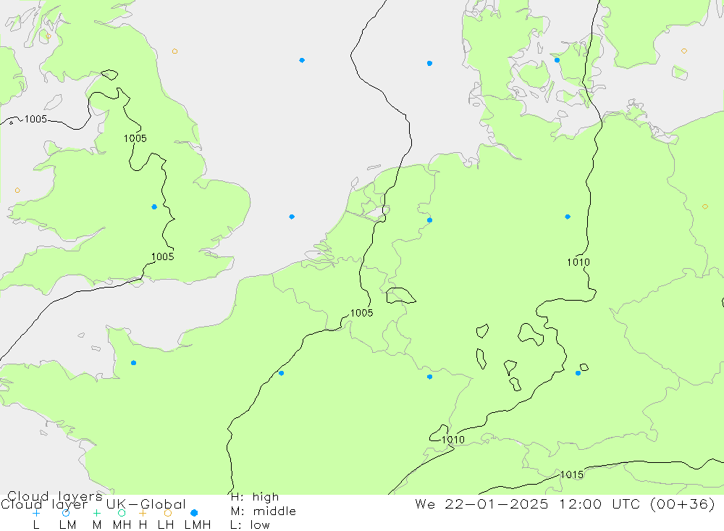Click the 'MH' legend label text
The image size is (724, 531).
[122, 525]
